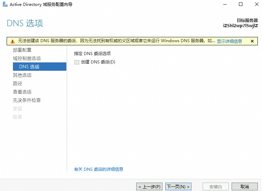Go to 路径 step in sidebar
Image resolution: width=262 pixels, height=191 pixels.
pyautogui.click(x=17, y=83)
